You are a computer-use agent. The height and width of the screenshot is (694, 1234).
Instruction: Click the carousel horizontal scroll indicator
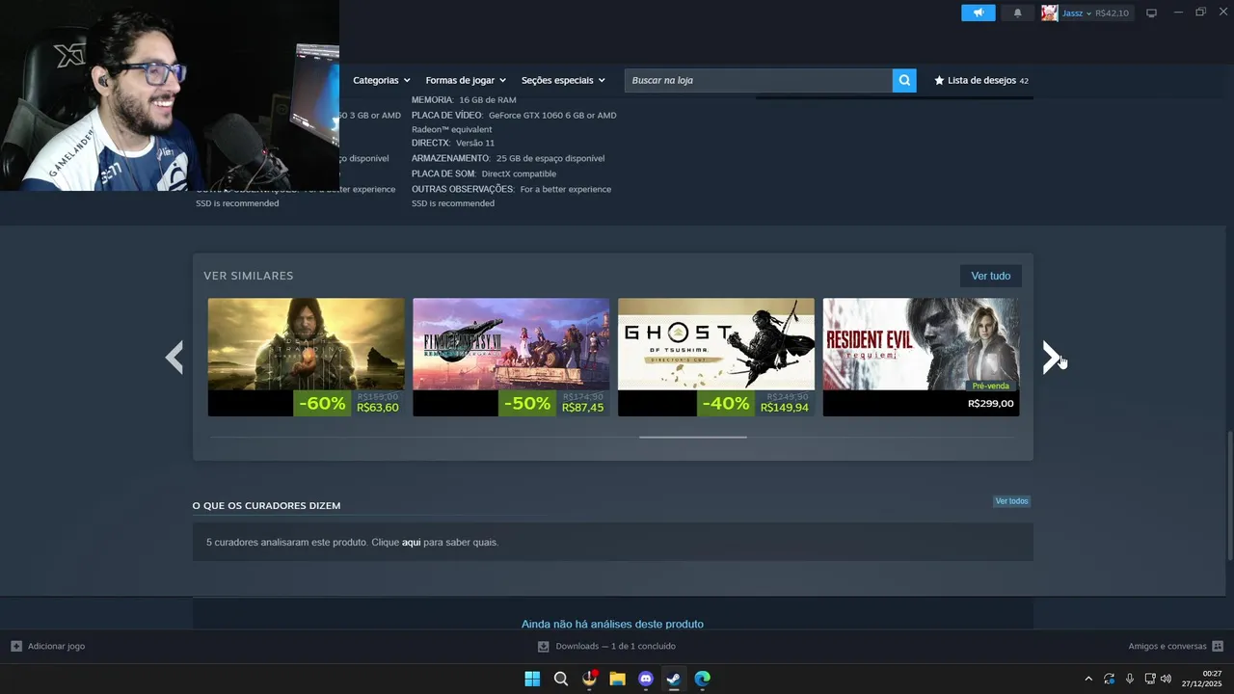pos(692,437)
